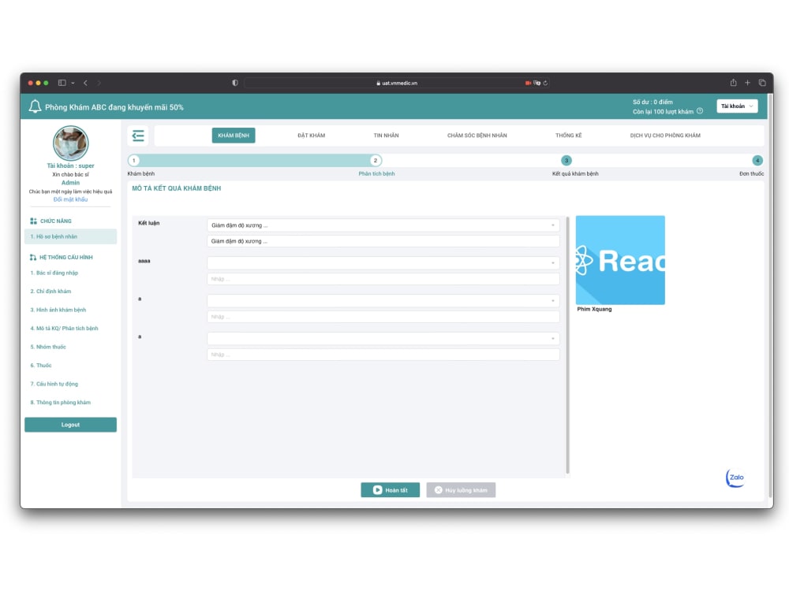Open Nhóm thuốc in sidebar
The image size is (789, 591).
click(x=48, y=348)
